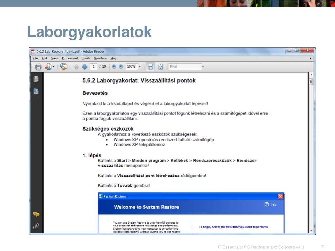Viewport: 335px width, 251px height.
Task: Click the total pages '/ 10' label
Action: click(x=103, y=67)
